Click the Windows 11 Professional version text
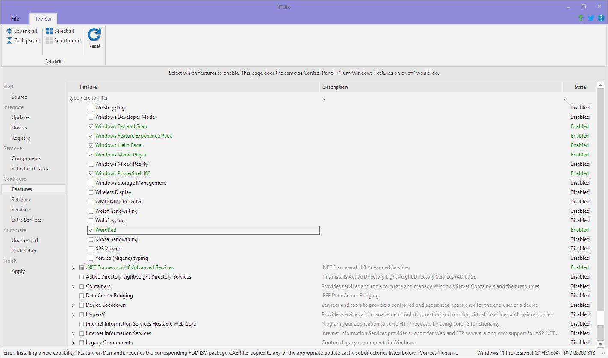Viewport: 608px width, 358px height. (536, 353)
